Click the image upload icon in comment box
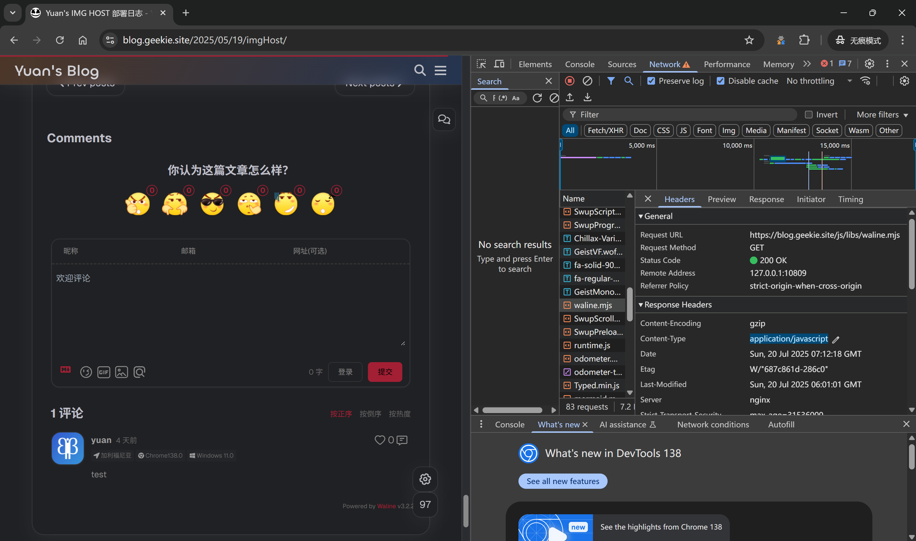This screenshot has width=916, height=541. pyautogui.click(x=121, y=372)
